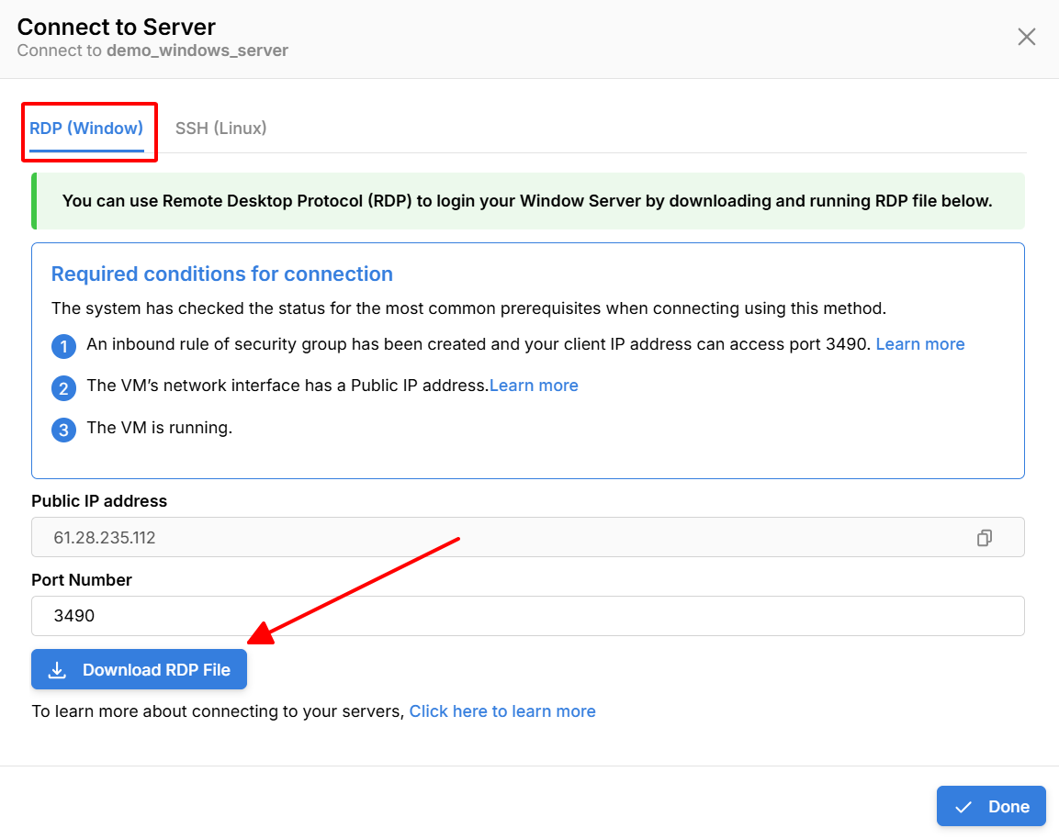
Task: Click the download arrow icon
Action: 57,670
